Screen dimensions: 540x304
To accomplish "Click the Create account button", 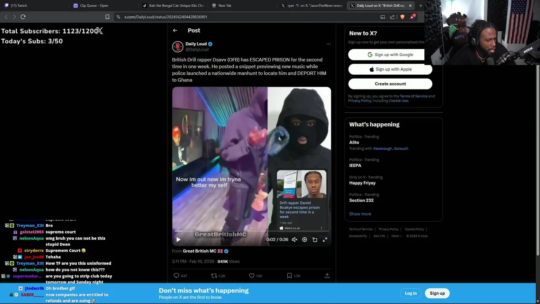I will coord(390,84).
